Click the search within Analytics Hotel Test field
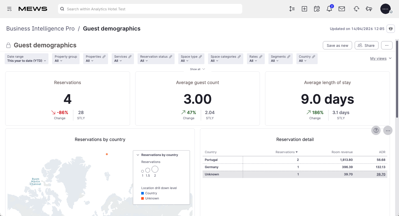 coord(150,9)
